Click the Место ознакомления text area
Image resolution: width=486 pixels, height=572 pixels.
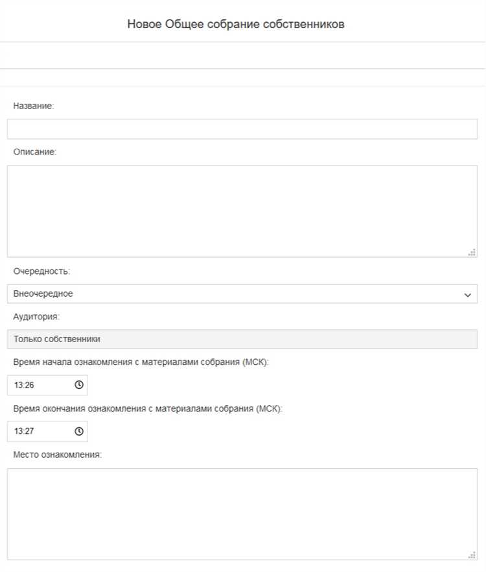[242, 510]
